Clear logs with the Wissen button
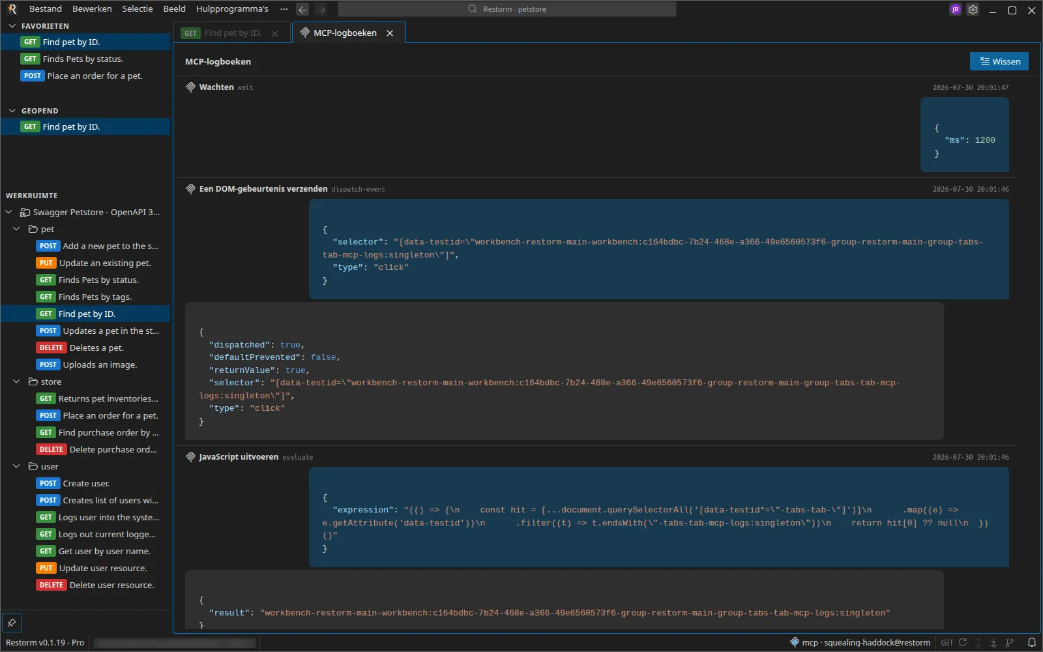Viewport: 1043px width, 652px height. pyautogui.click(x=999, y=61)
